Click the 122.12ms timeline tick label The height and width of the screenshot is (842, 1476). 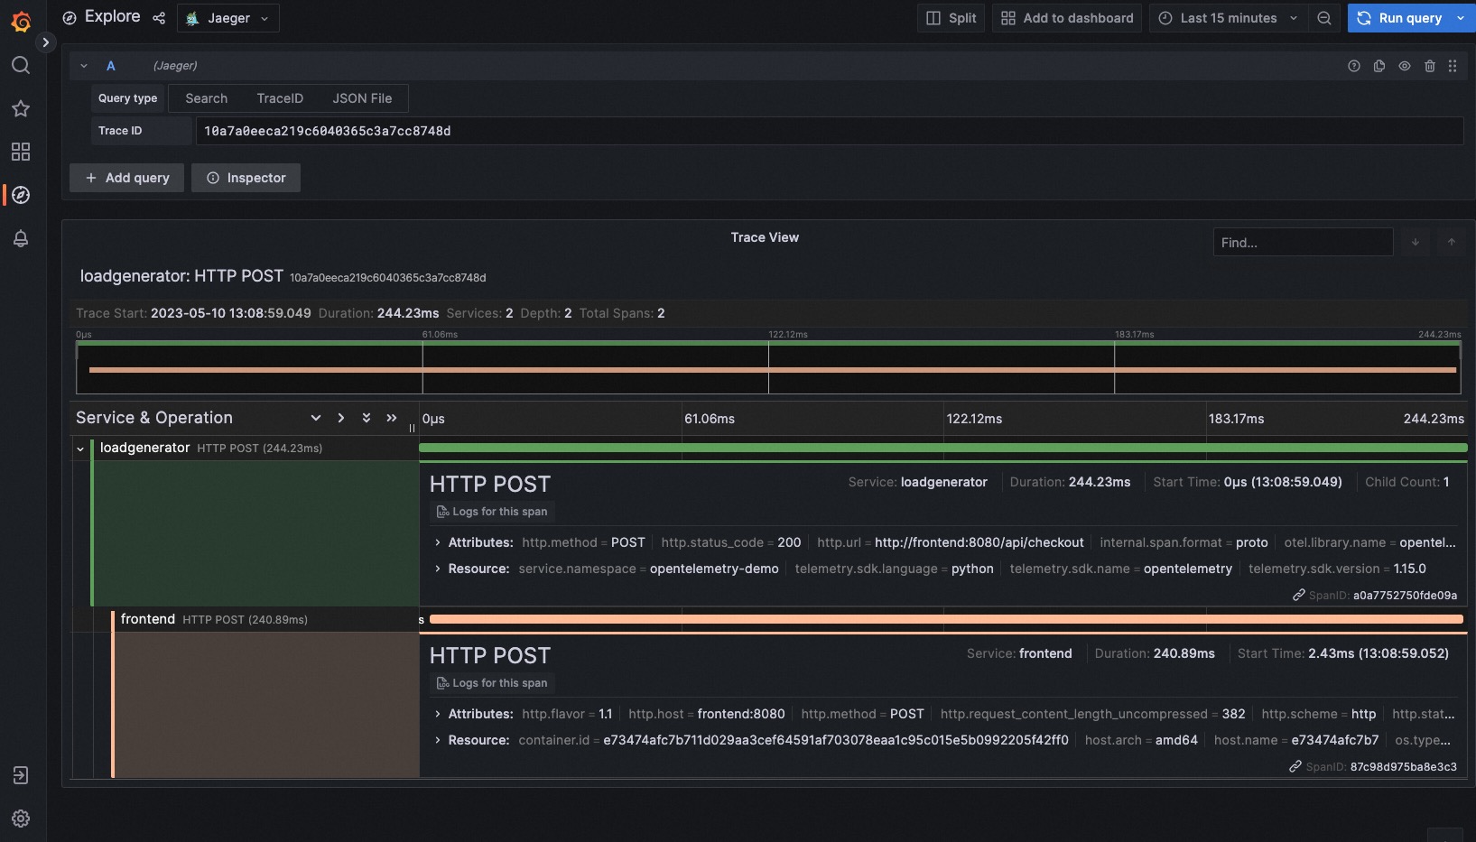pyautogui.click(x=974, y=419)
